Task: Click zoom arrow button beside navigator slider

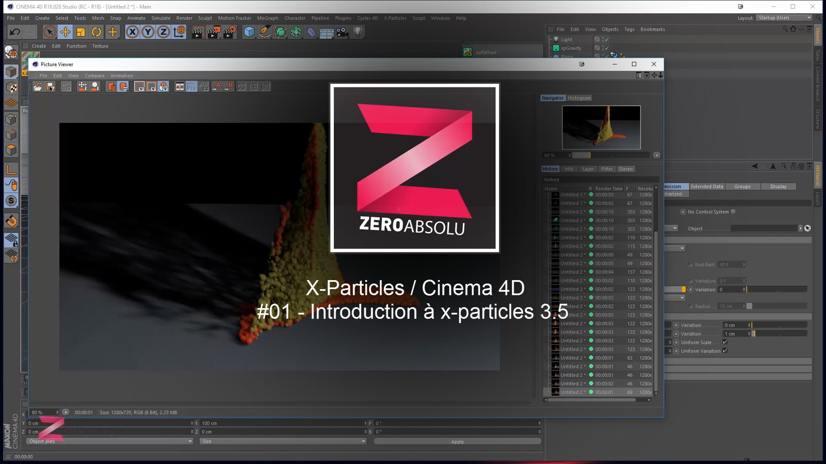Action: pyautogui.click(x=657, y=155)
